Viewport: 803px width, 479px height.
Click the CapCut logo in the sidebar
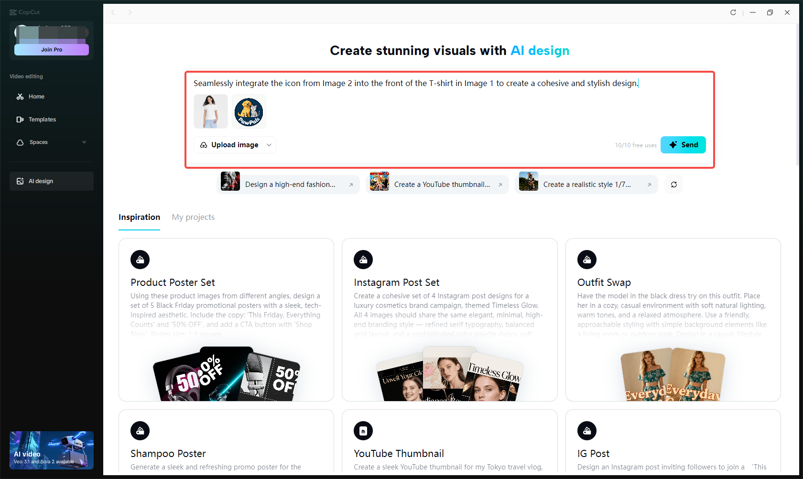(25, 12)
